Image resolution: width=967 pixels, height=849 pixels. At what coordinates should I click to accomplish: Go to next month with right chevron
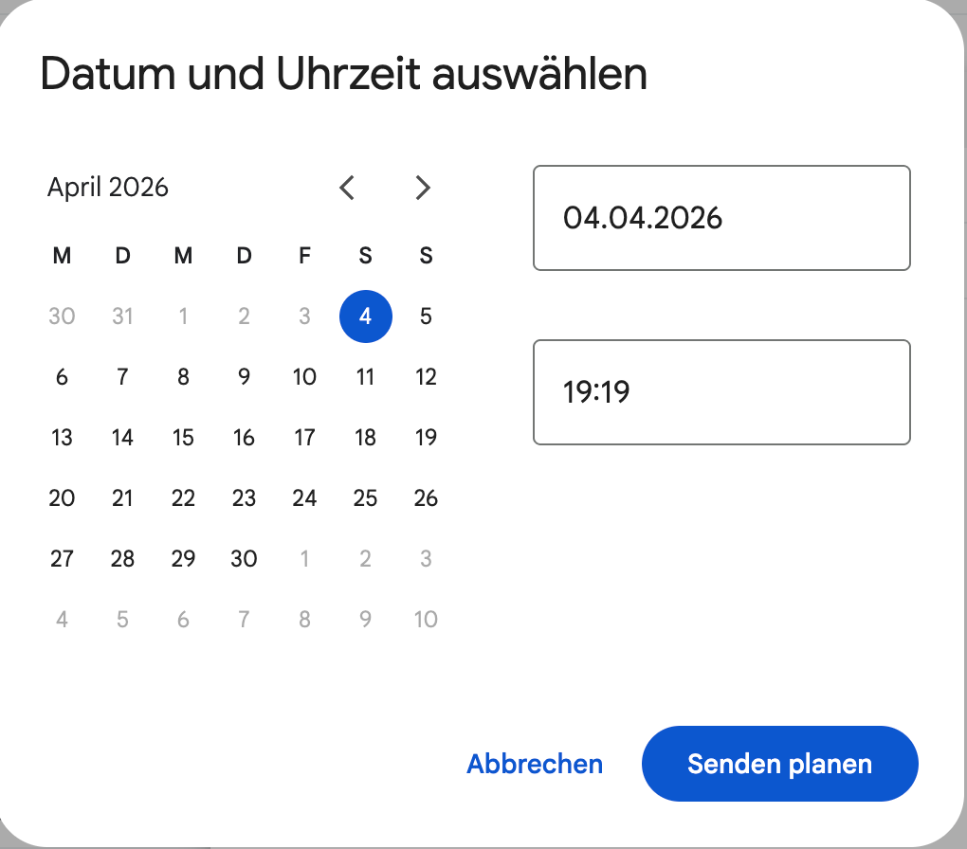coord(423,188)
